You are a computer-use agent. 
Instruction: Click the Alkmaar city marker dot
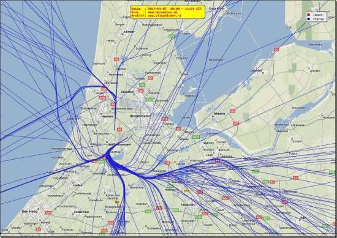[122, 34]
